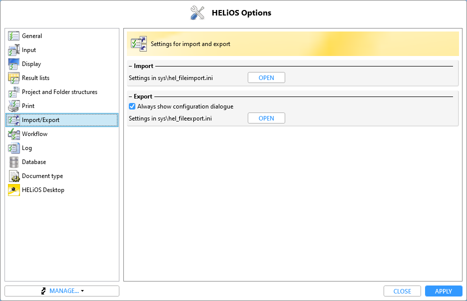The width and height of the screenshot is (467, 301).
Task: Click the Print printer icon
Action: 13,106
